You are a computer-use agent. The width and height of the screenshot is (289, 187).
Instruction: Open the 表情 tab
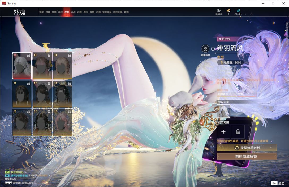(x=92, y=12)
